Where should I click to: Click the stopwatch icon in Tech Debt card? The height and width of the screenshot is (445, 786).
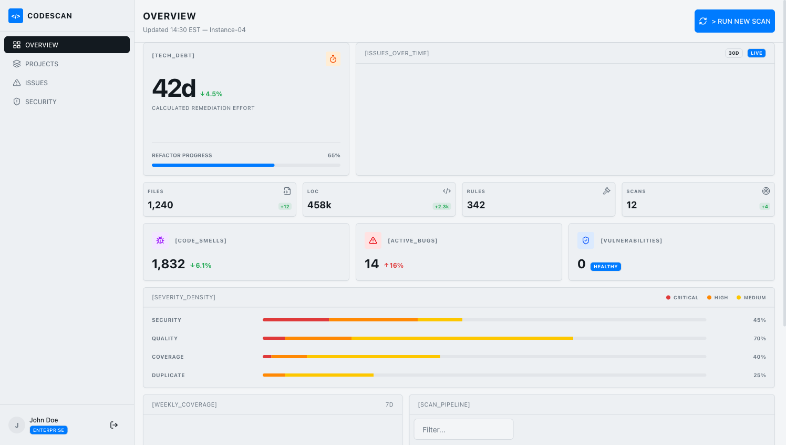tap(333, 59)
